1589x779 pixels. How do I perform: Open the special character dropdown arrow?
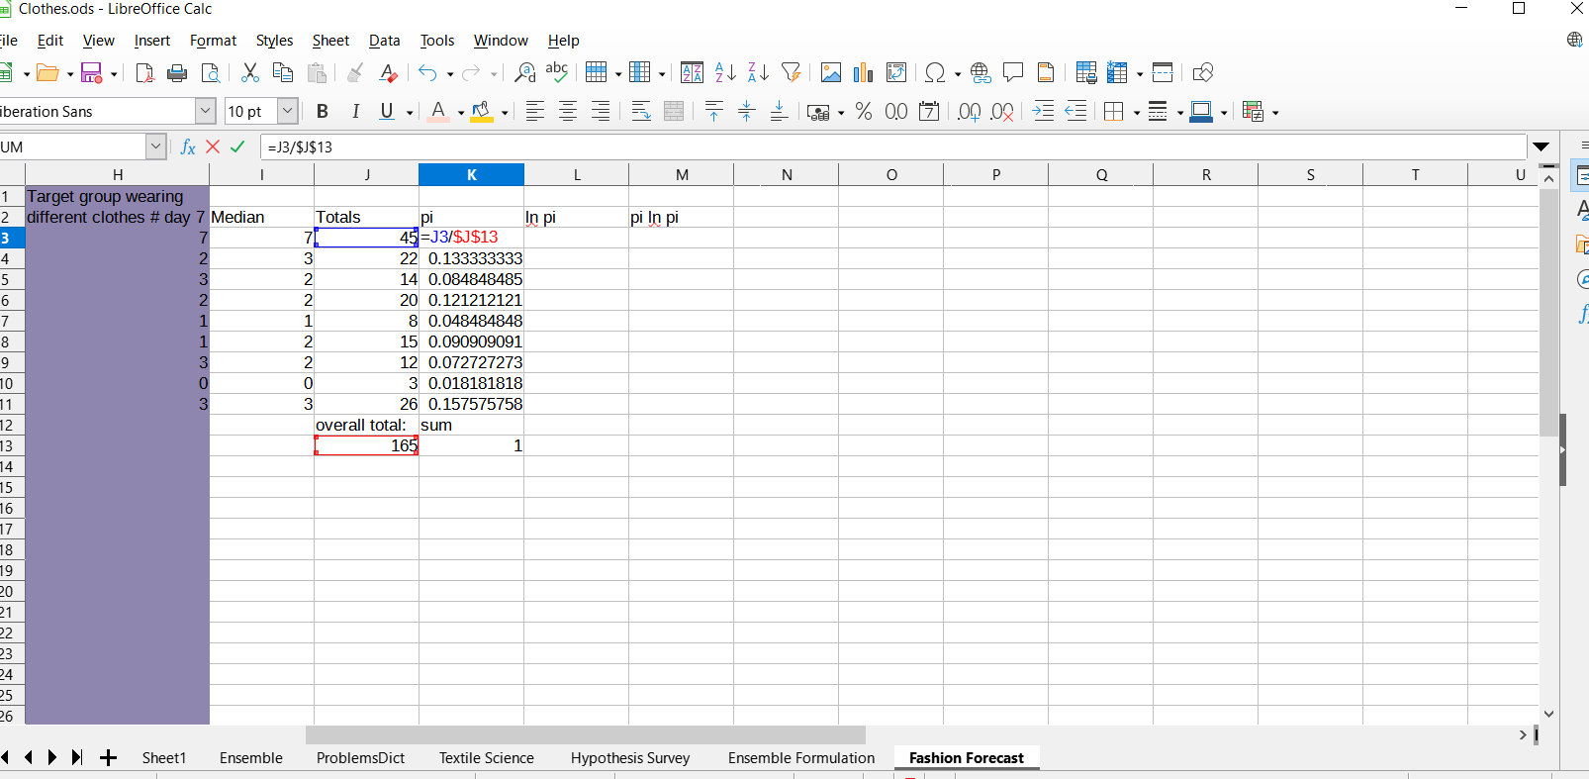(958, 73)
